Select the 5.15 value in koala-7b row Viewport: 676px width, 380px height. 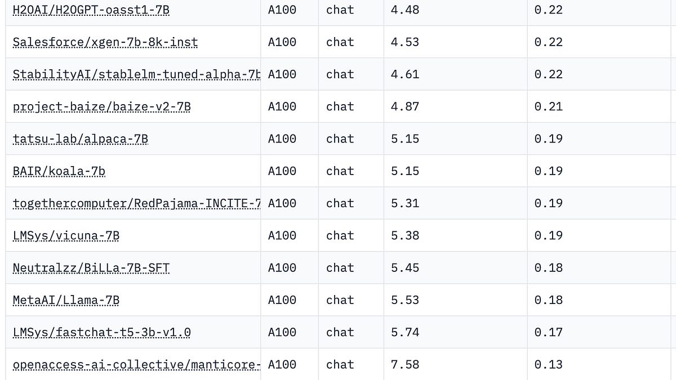click(405, 171)
